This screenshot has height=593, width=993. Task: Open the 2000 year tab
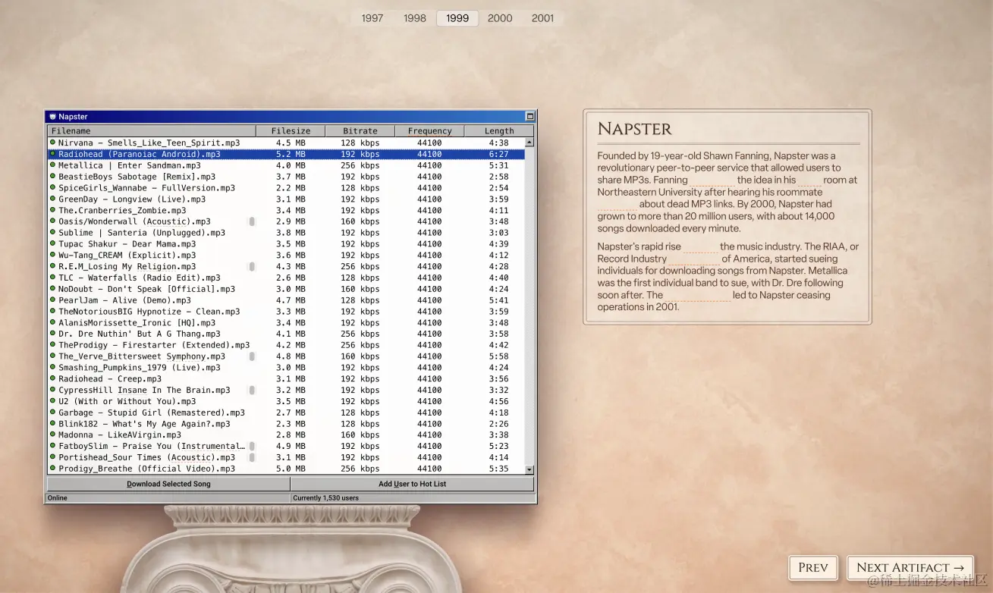pyautogui.click(x=500, y=18)
